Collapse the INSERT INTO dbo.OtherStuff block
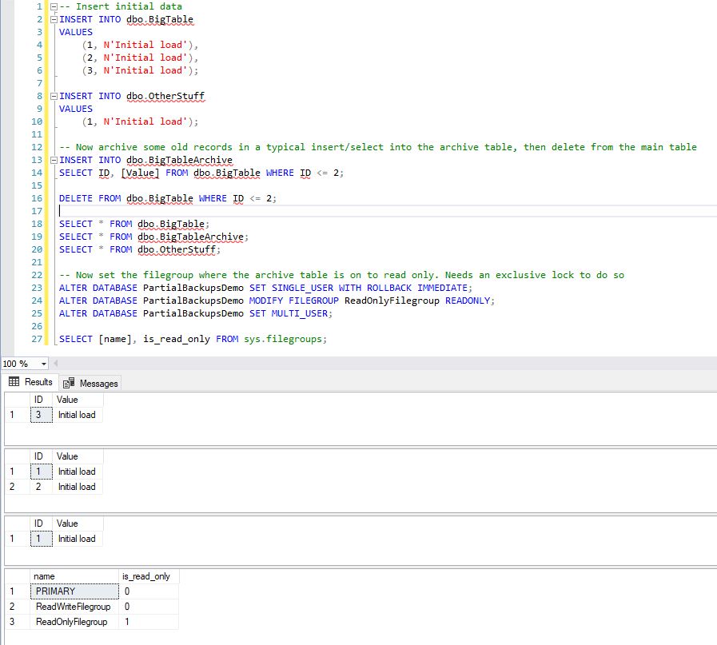The image size is (717, 645). [x=53, y=96]
